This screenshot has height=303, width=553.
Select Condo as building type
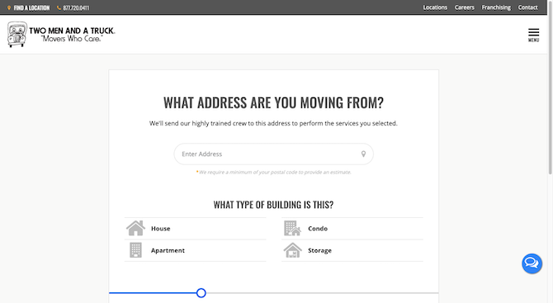point(352,229)
